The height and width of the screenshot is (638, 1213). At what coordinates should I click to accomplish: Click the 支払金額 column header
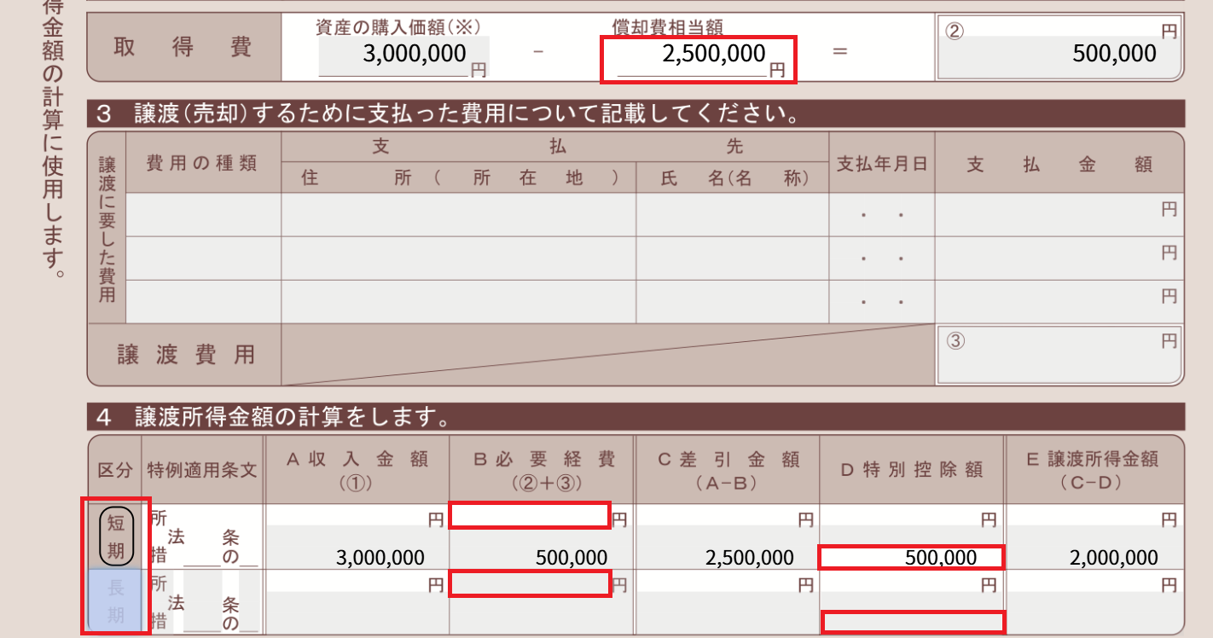click(x=1059, y=164)
